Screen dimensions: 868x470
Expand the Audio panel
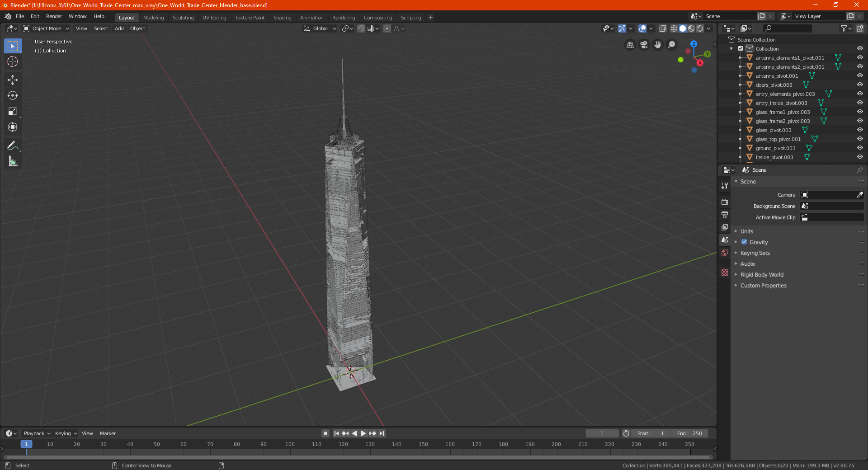pyautogui.click(x=747, y=263)
